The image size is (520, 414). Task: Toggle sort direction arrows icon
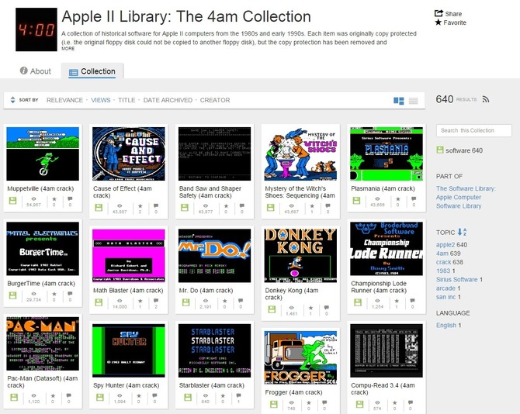12,100
